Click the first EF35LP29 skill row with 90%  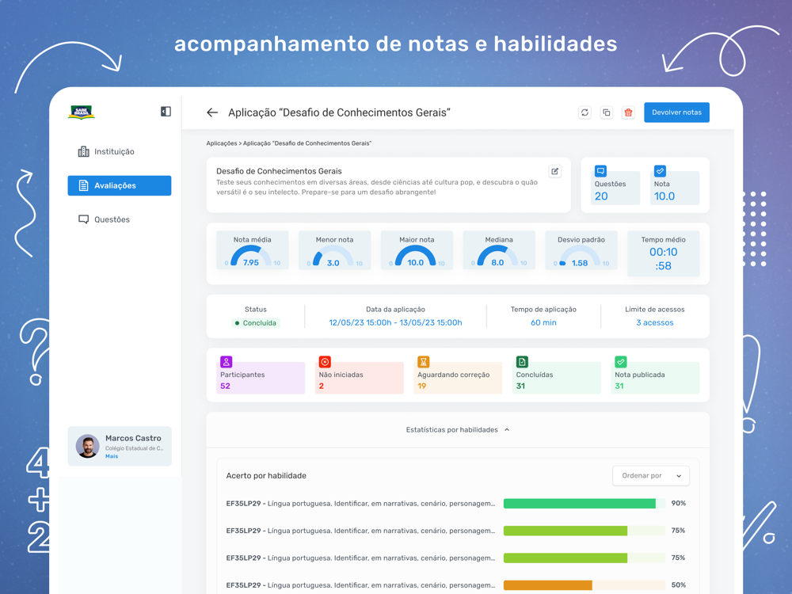point(456,503)
